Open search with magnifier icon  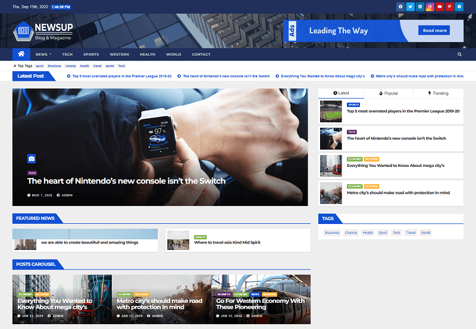(459, 55)
